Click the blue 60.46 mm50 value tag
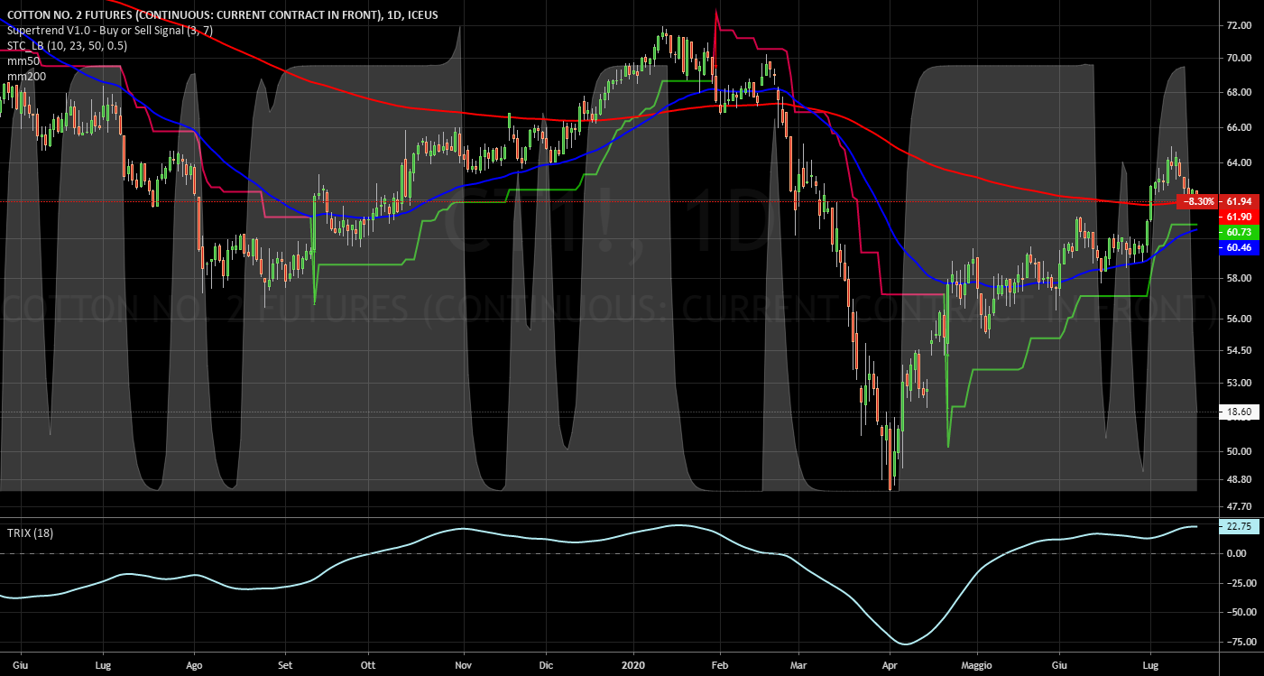The width and height of the screenshot is (1264, 676). [1239, 247]
